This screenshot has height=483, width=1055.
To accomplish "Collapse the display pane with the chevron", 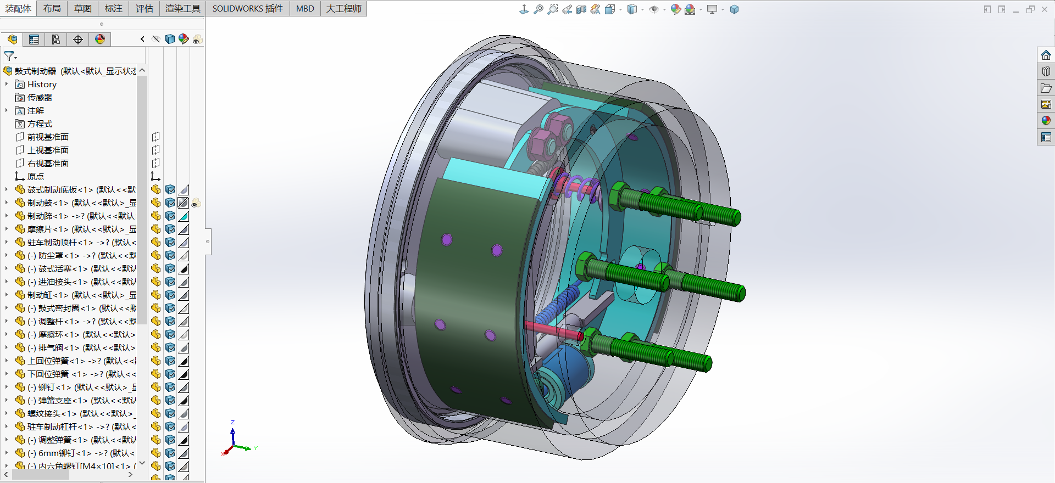I will [142, 39].
